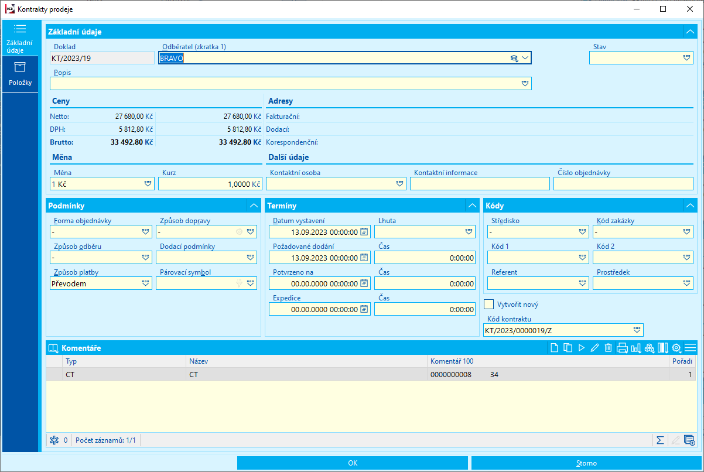The width and height of the screenshot is (704, 472).
Task: Click the cubes icon in Komentáře toolbar
Action: click(x=649, y=348)
